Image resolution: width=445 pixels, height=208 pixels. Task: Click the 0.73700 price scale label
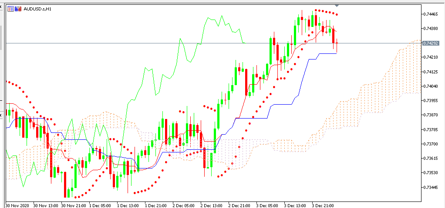[431, 144]
